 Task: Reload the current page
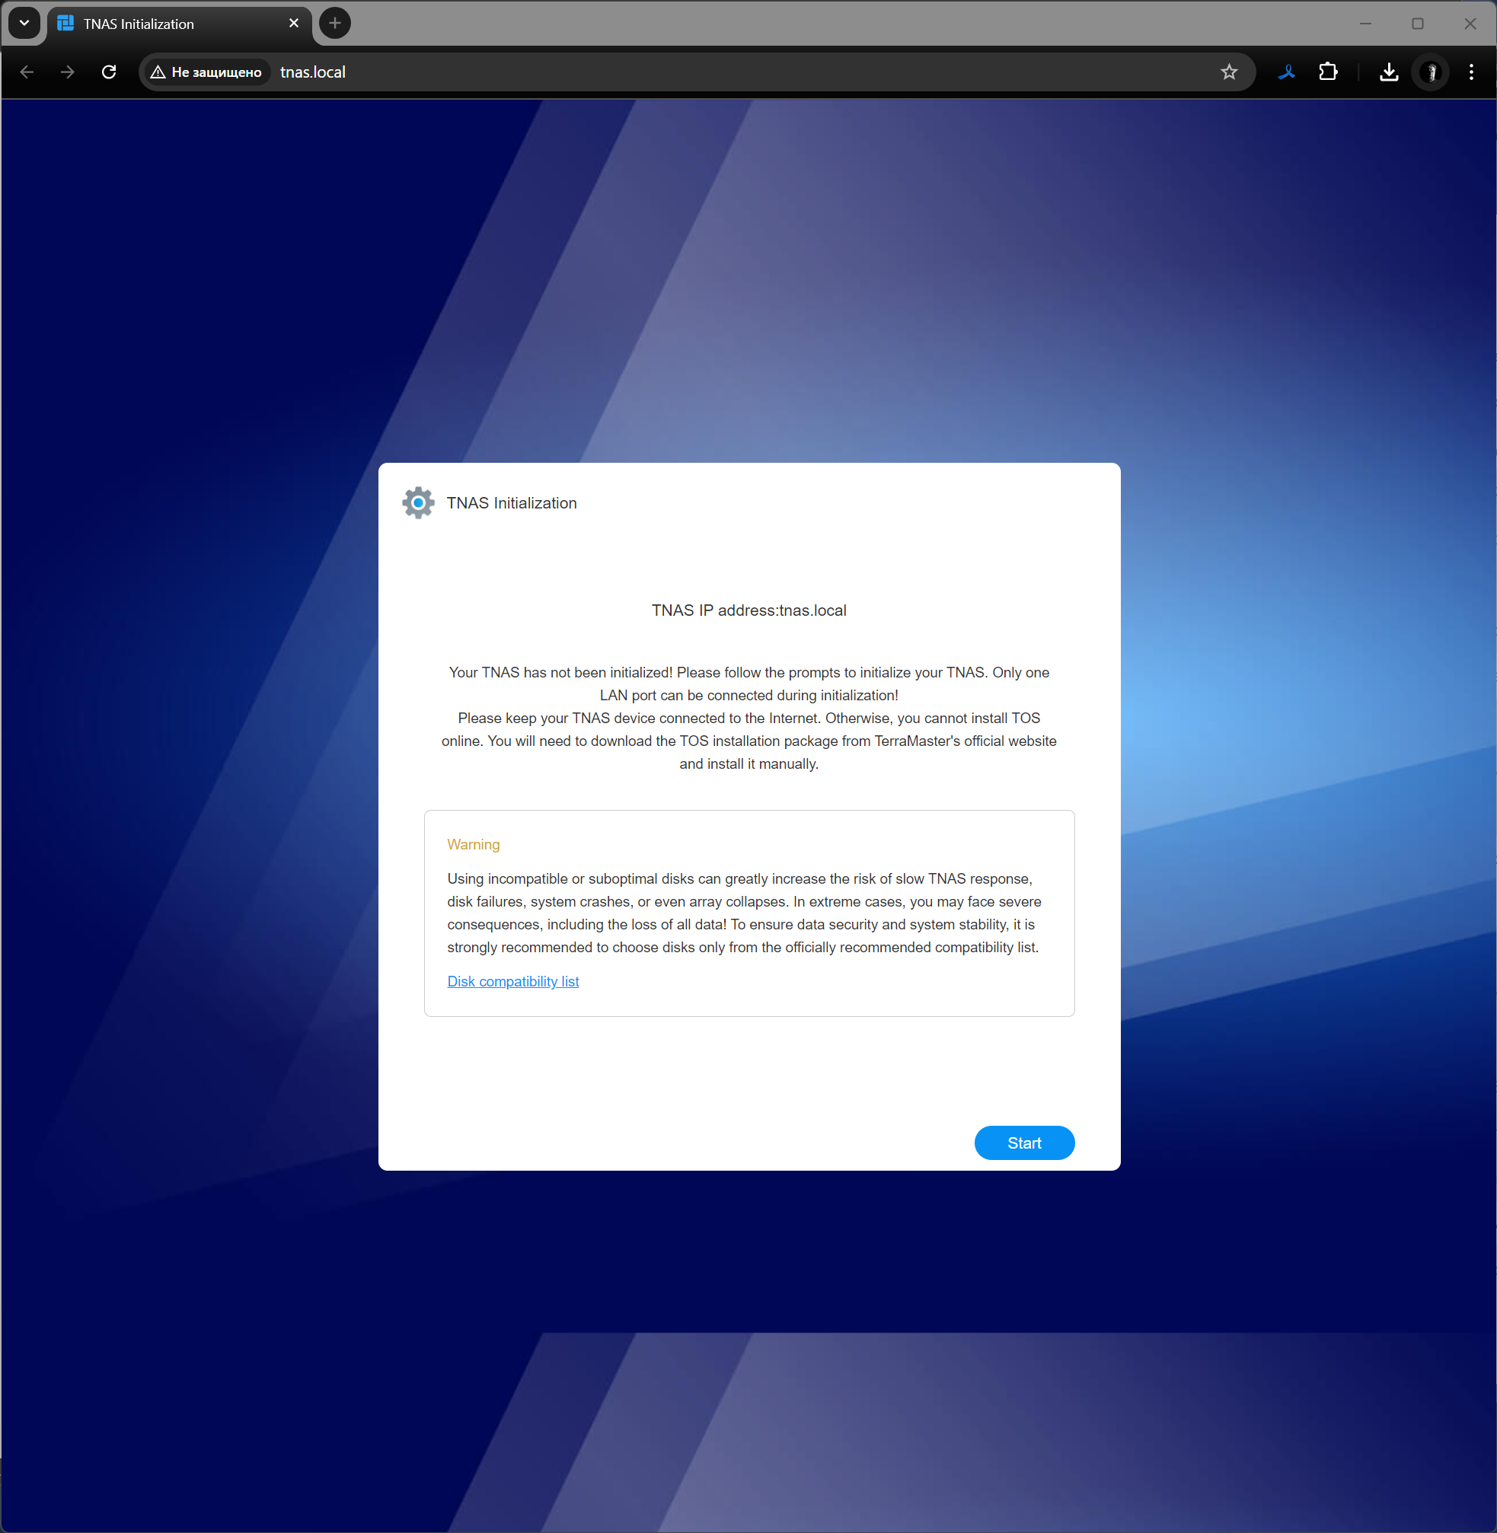110,72
